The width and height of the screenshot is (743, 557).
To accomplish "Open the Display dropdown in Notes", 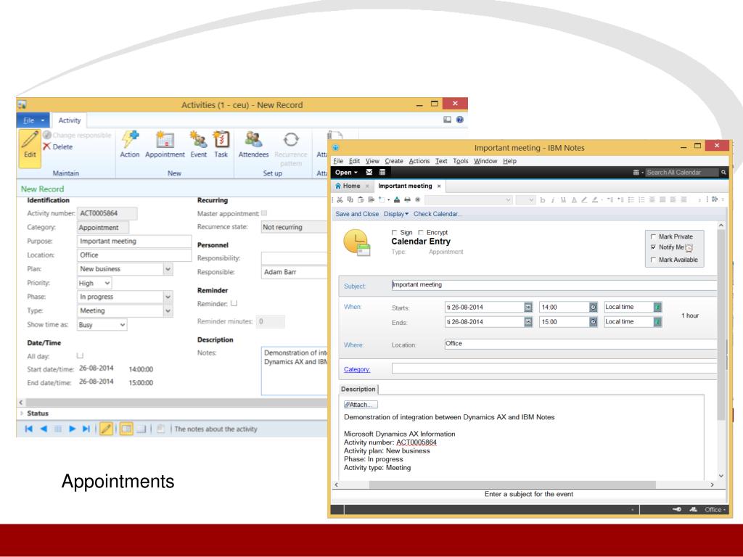I will (x=396, y=214).
